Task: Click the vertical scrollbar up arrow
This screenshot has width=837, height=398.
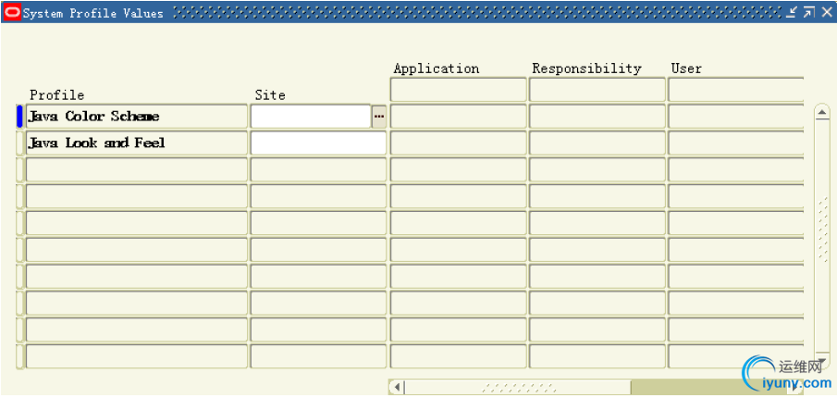Action: coord(821,112)
